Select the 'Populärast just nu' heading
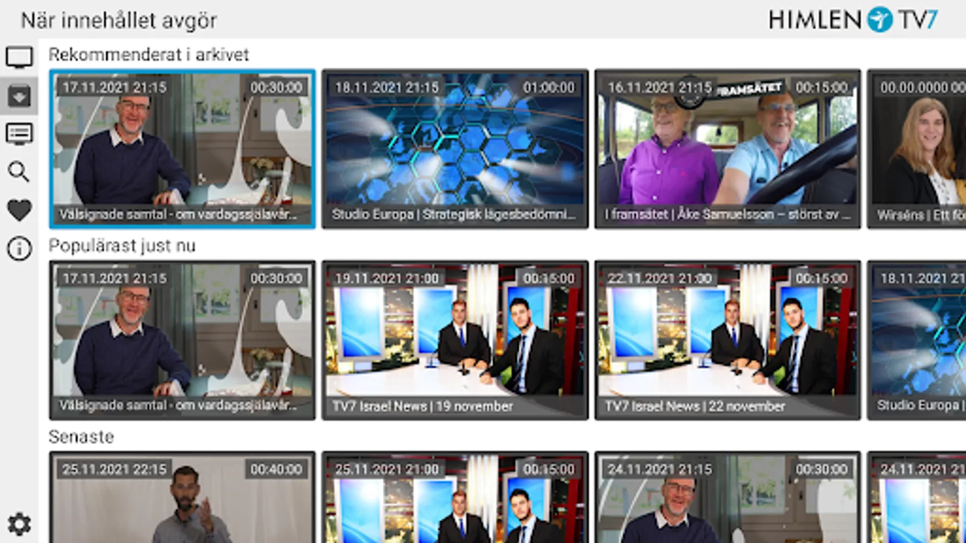 122,246
